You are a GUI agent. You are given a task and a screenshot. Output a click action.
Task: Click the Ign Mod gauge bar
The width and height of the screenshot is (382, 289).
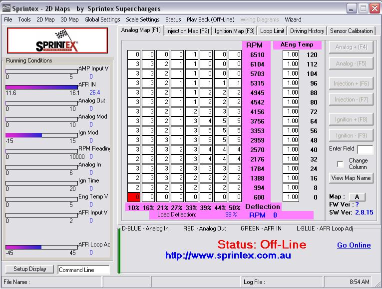tap(42, 135)
